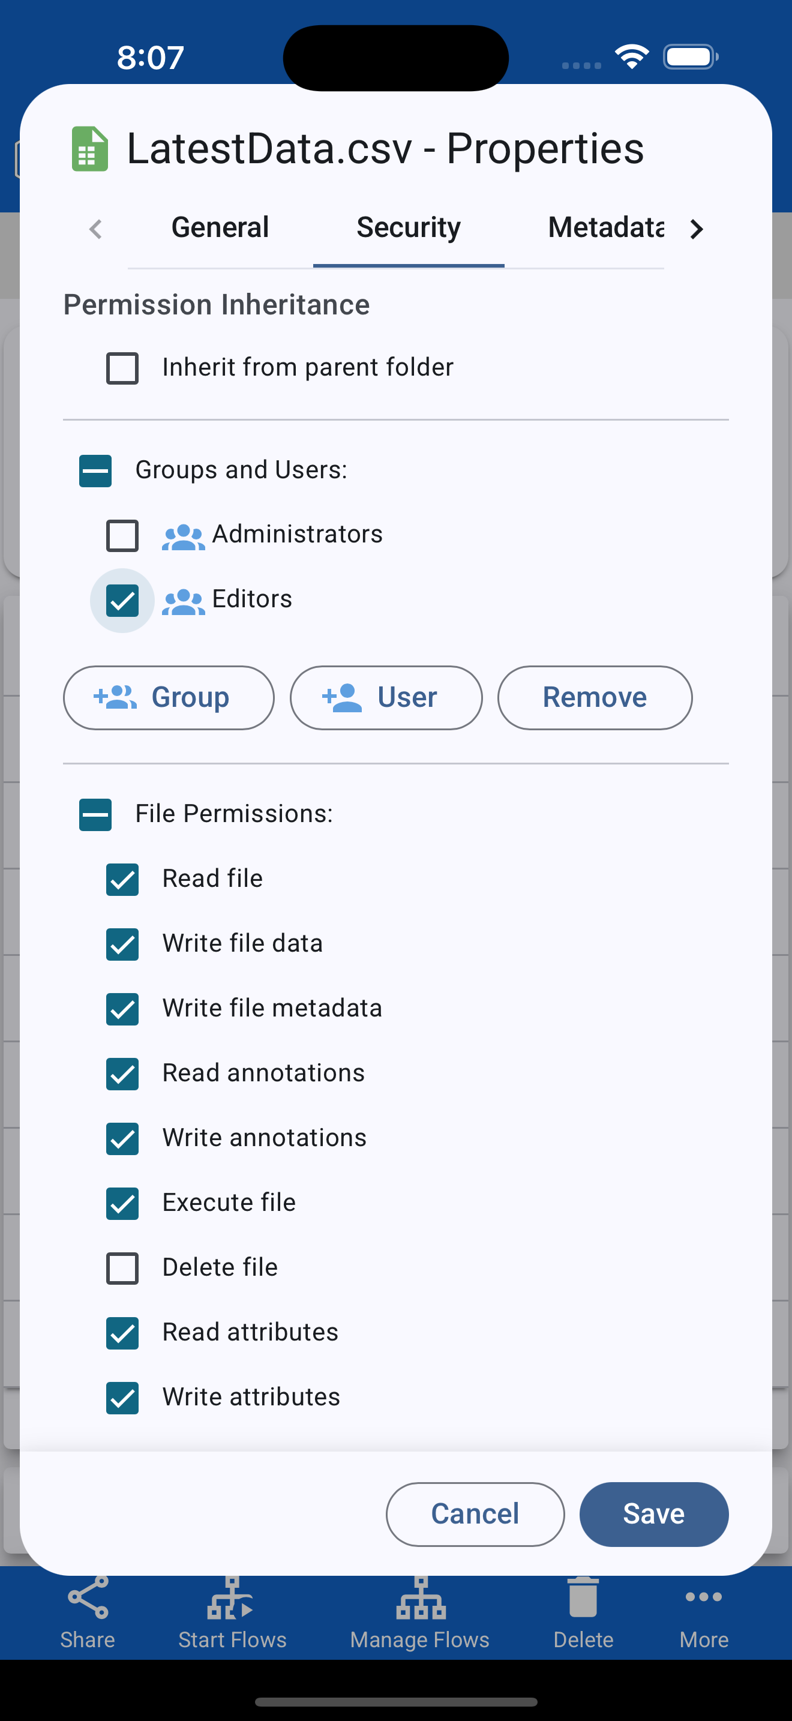Show previous tabs with left chevron
792x1721 pixels.
pos(95,229)
